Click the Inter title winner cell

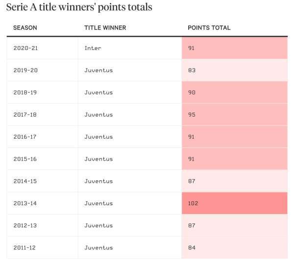[x=130, y=48]
